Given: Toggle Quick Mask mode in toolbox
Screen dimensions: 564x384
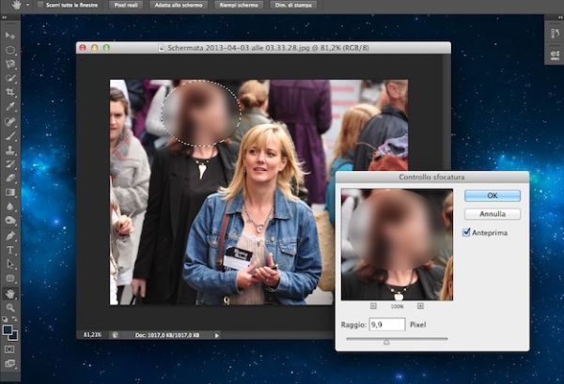Looking at the screenshot, I should click(10, 348).
